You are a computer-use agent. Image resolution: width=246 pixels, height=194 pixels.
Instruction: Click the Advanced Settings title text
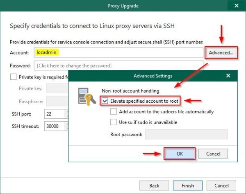[x=153, y=76]
